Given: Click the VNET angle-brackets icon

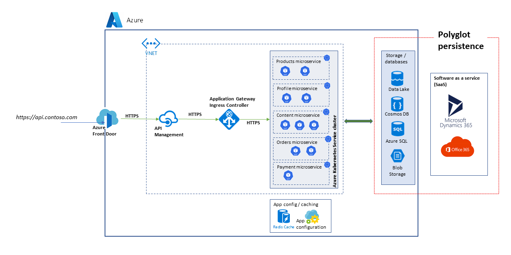Looking at the screenshot, I should 151,43.
